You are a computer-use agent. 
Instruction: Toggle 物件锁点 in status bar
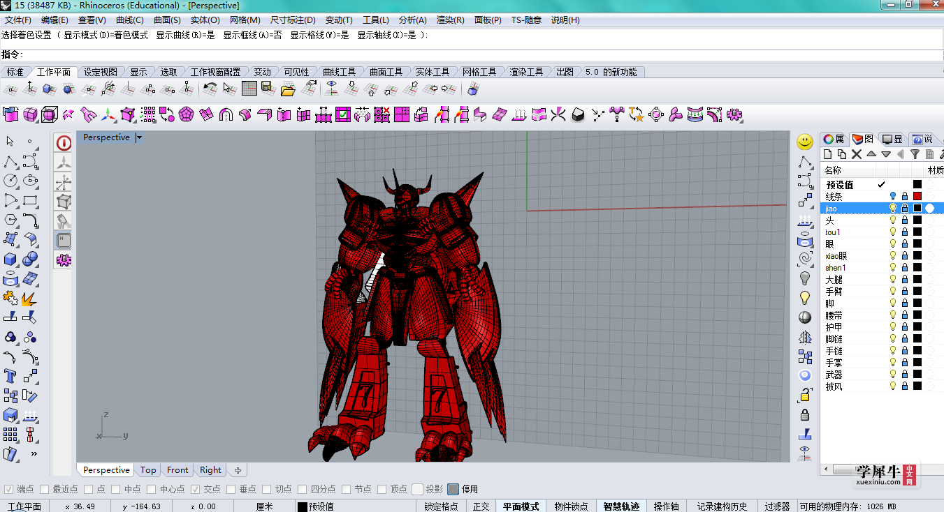(572, 506)
